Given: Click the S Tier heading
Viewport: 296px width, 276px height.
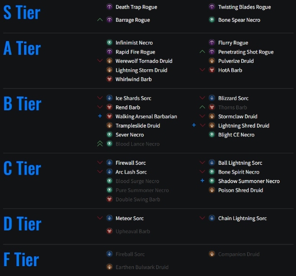Looking at the screenshot, I should point(22,12).
